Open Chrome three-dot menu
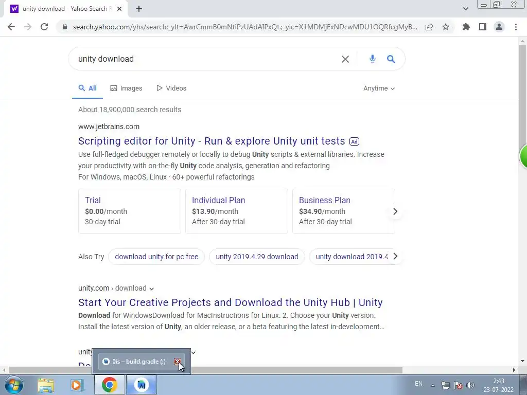The image size is (527, 395). 516,27
